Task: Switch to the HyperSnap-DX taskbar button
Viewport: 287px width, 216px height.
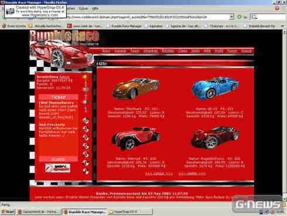Action: [130, 212]
